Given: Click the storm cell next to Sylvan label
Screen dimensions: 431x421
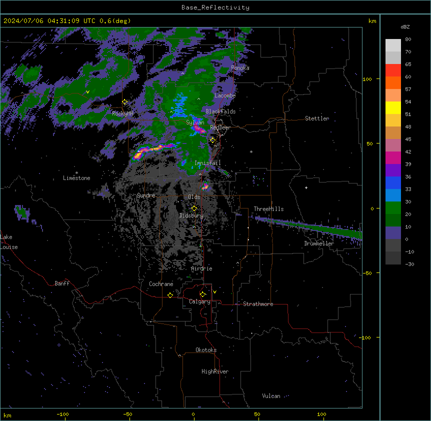Looking at the screenshot, I should tap(198, 128).
